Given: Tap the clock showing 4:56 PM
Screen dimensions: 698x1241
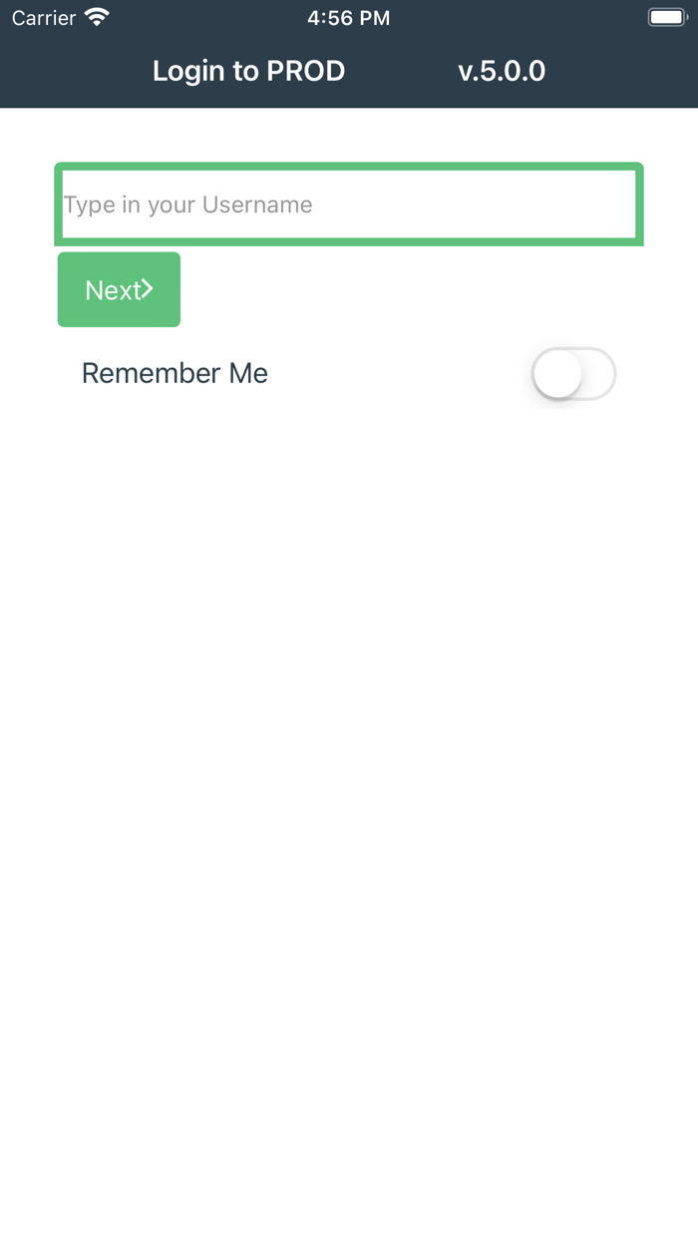Looking at the screenshot, I should [x=348, y=17].
